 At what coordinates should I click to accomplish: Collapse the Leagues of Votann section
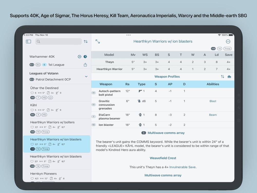coord(86,76)
